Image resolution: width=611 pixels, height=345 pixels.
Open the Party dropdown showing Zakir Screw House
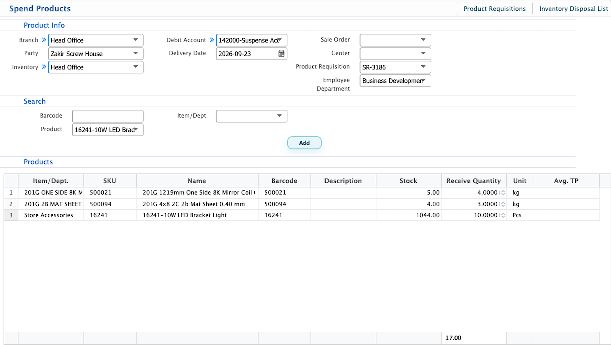point(96,54)
